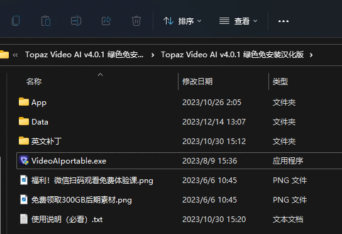This screenshot has height=234, width=342.
Task: Select the Data folder name
Action: [x=40, y=122]
